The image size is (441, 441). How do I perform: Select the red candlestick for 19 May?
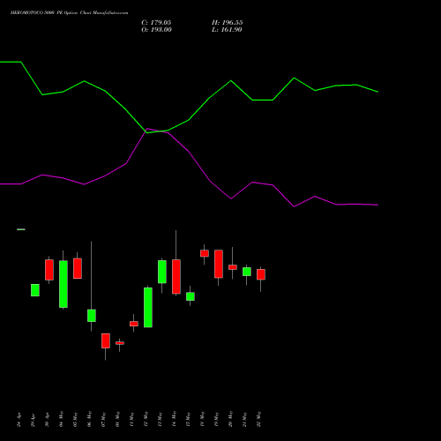tap(219, 264)
